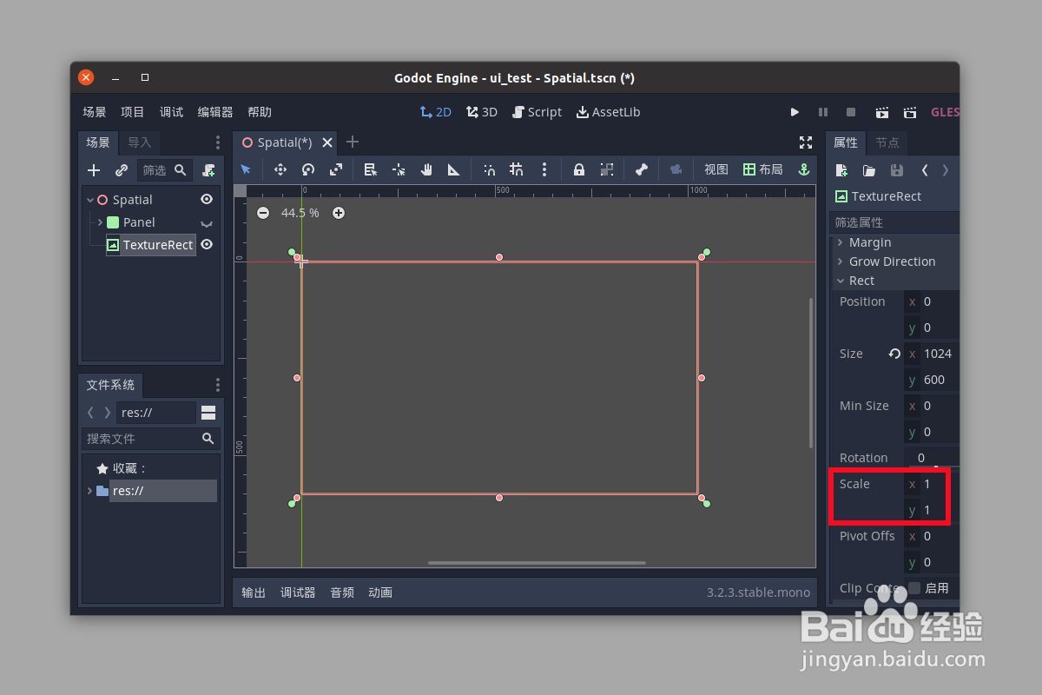Play a custom scene clapperboard icon
The image size is (1042, 695).
[x=910, y=112]
